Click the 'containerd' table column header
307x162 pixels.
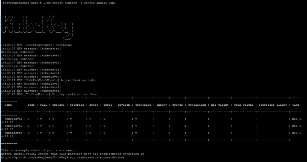pos(197,105)
